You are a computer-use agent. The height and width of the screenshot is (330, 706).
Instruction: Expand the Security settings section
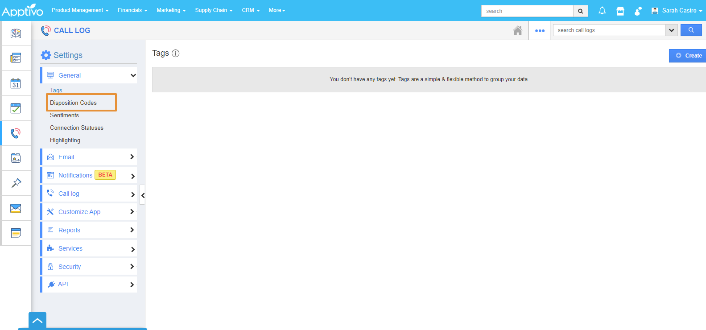[x=89, y=267]
